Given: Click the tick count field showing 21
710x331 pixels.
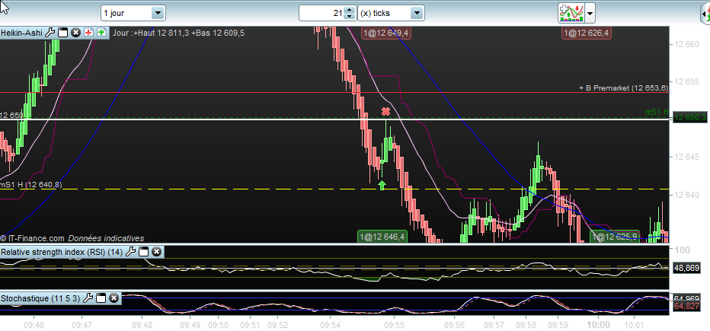Looking at the screenshot, I should tap(322, 13).
